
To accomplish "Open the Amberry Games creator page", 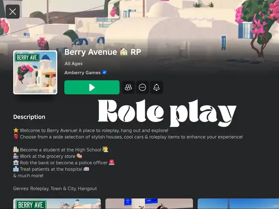I will pyautogui.click(x=82, y=73).
